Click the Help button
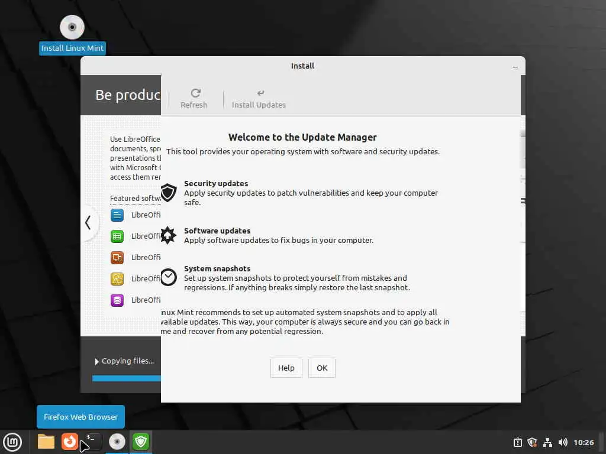This screenshot has width=606, height=454. click(x=286, y=368)
